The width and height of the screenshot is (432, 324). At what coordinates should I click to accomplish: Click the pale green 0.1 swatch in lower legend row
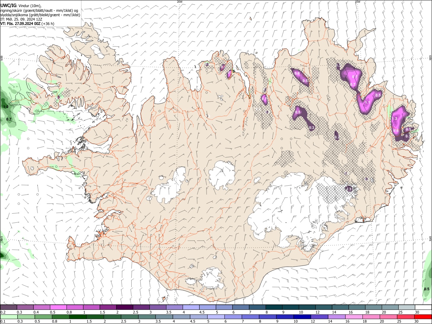pos(8,317)
